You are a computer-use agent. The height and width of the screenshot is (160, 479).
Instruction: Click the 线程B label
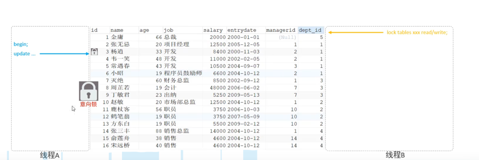click(395, 155)
